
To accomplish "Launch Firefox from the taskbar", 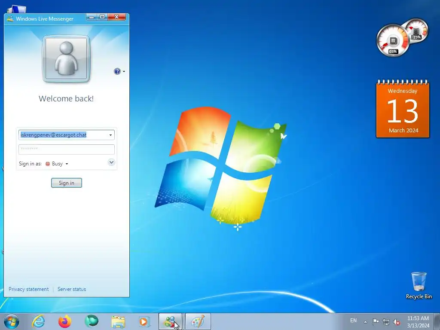I will (x=65, y=321).
